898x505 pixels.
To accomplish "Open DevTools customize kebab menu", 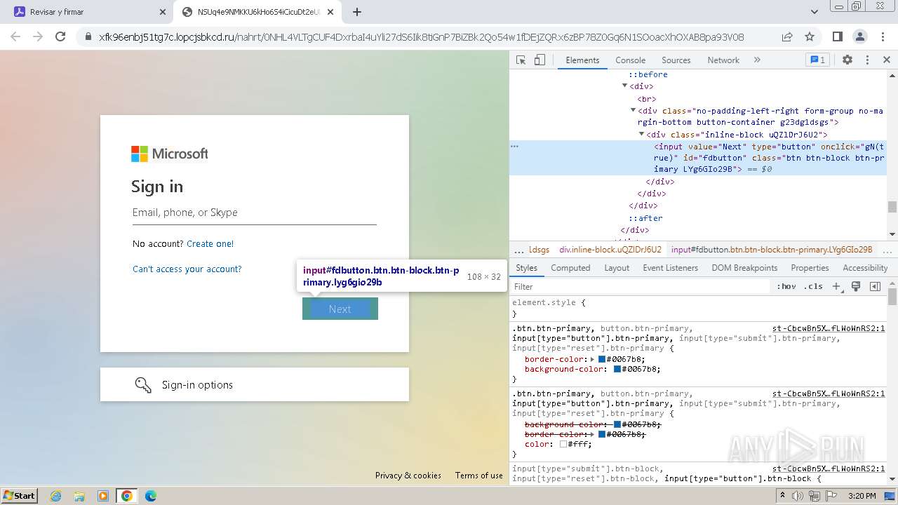I will [x=867, y=60].
